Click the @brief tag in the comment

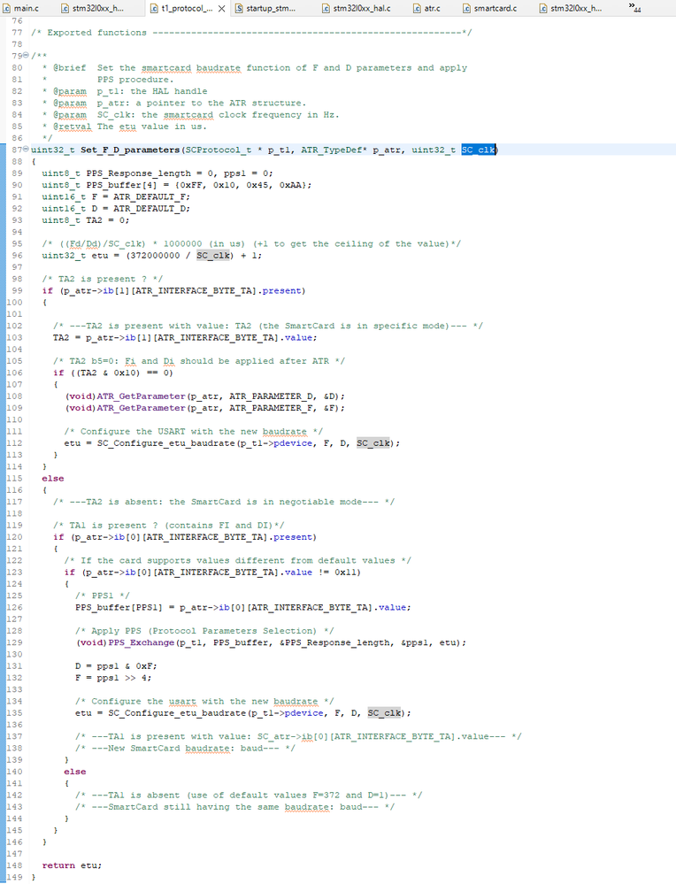69,67
